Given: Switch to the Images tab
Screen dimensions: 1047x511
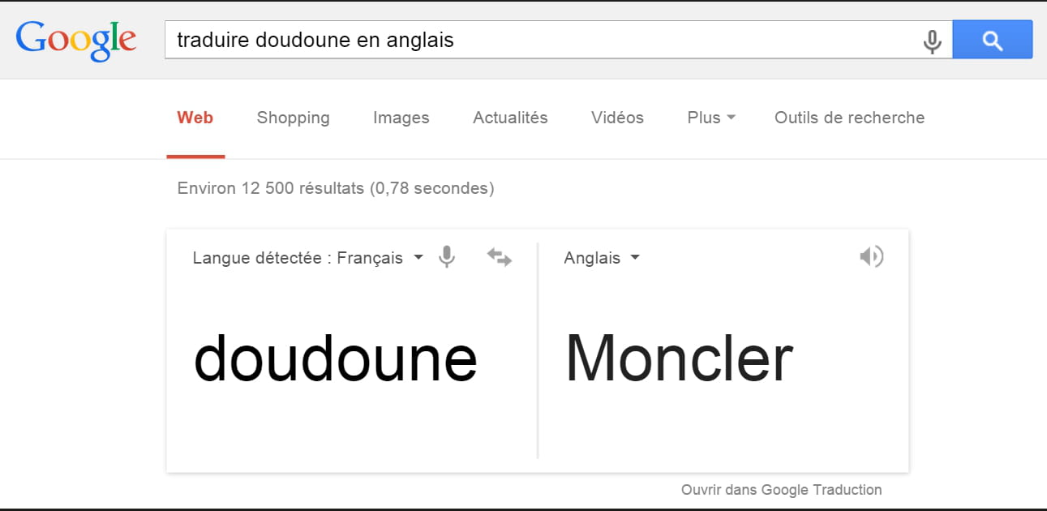Looking at the screenshot, I should pos(401,118).
